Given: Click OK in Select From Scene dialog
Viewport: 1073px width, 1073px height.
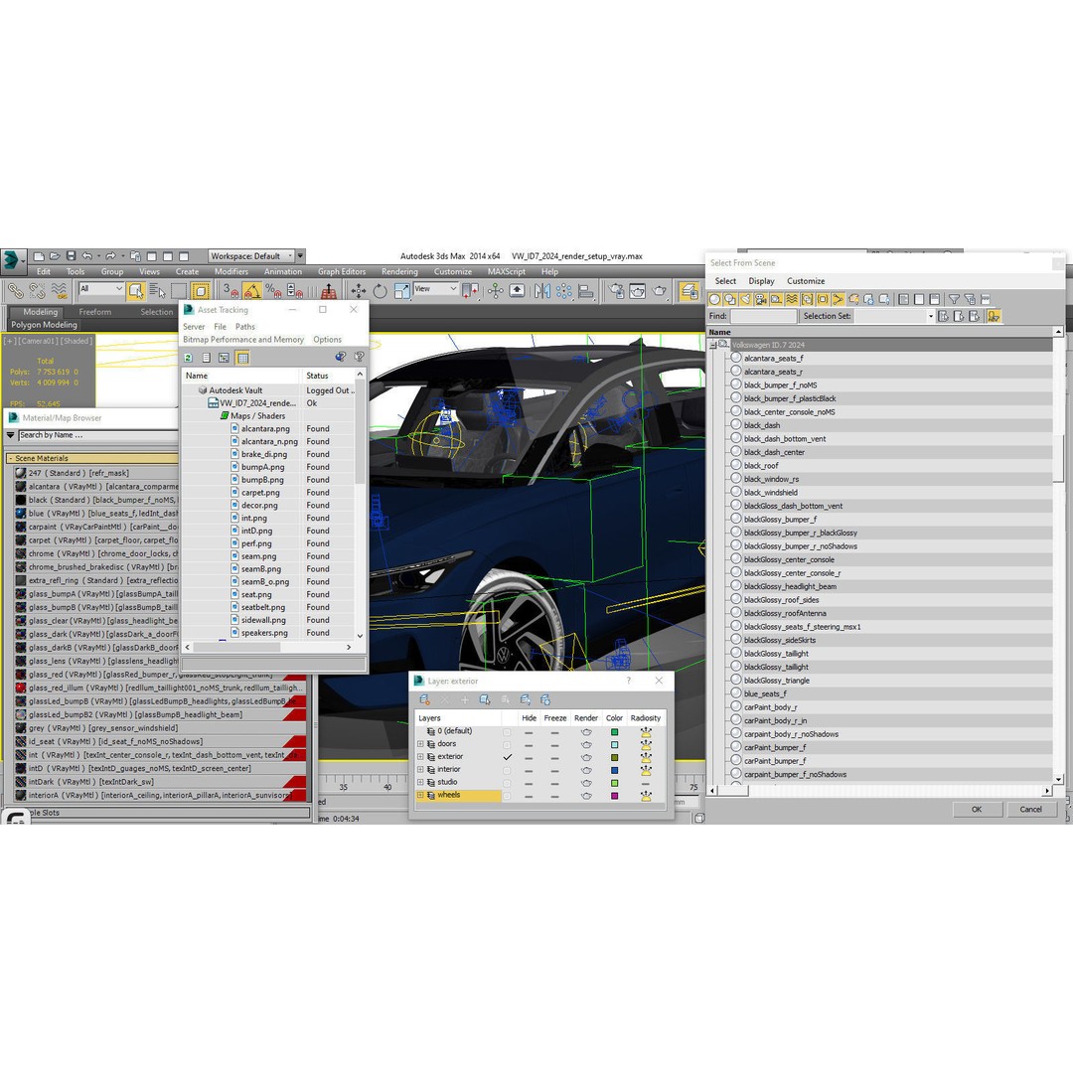Looking at the screenshot, I should tap(977, 809).
